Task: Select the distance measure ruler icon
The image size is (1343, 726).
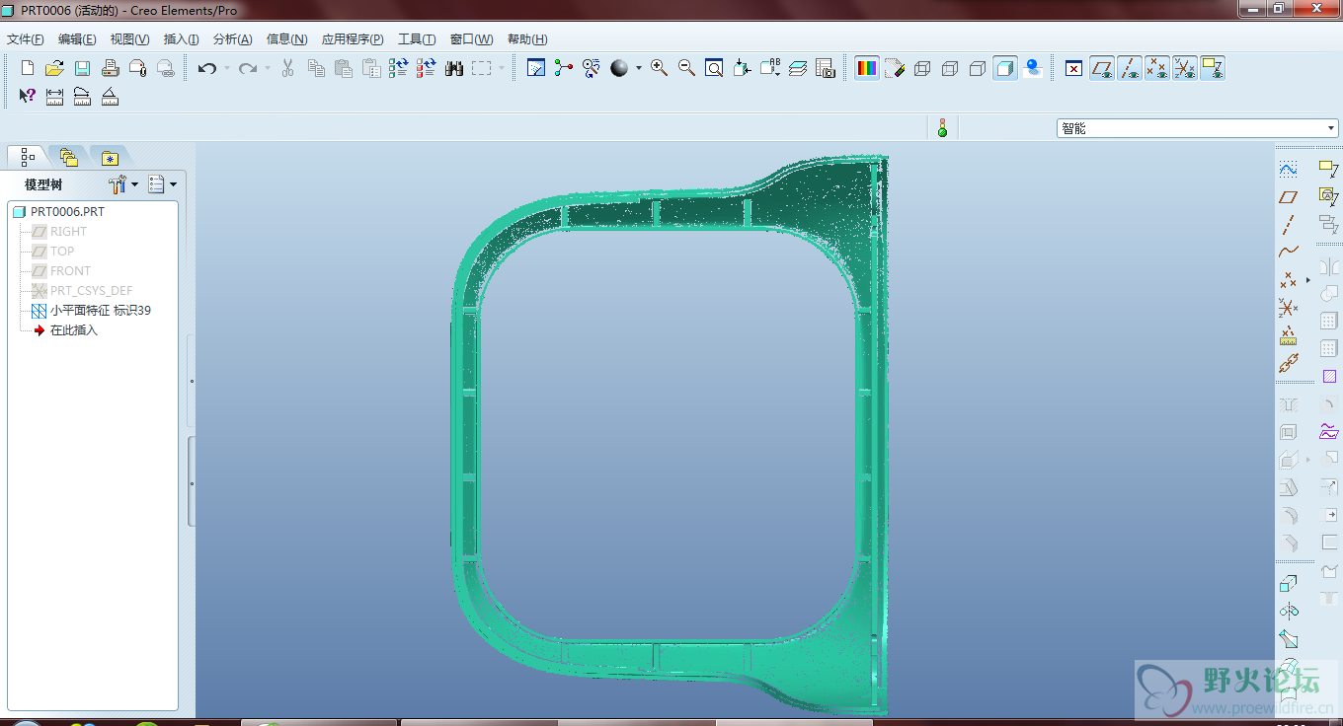Action: coord(55,96)
